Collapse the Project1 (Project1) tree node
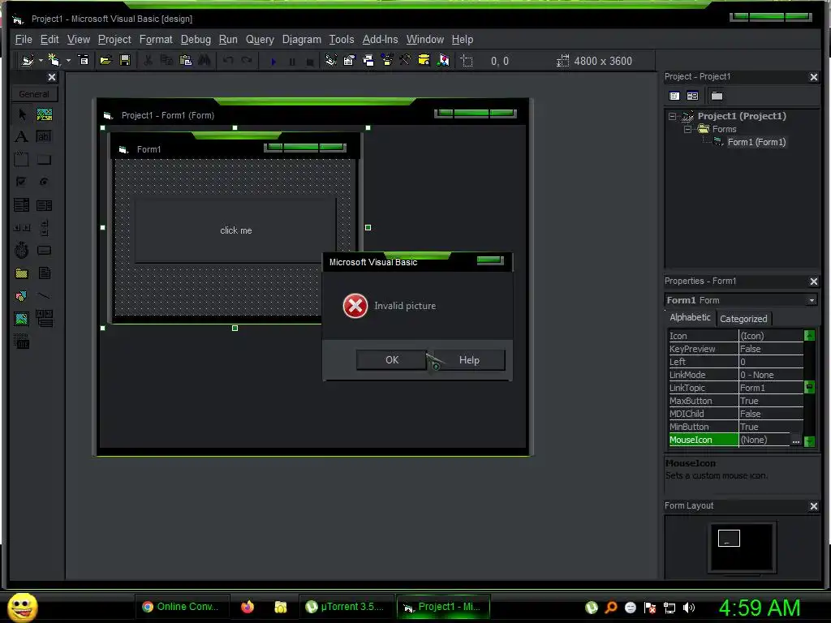Screen dimensions: 831x623 [672, 116]
